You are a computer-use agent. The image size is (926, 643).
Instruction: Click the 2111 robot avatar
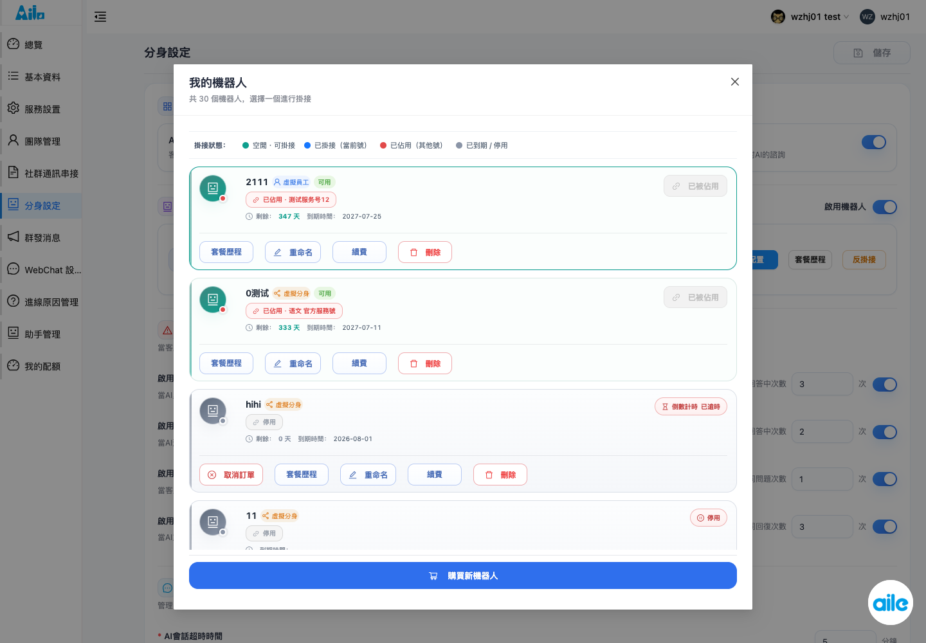213,188
